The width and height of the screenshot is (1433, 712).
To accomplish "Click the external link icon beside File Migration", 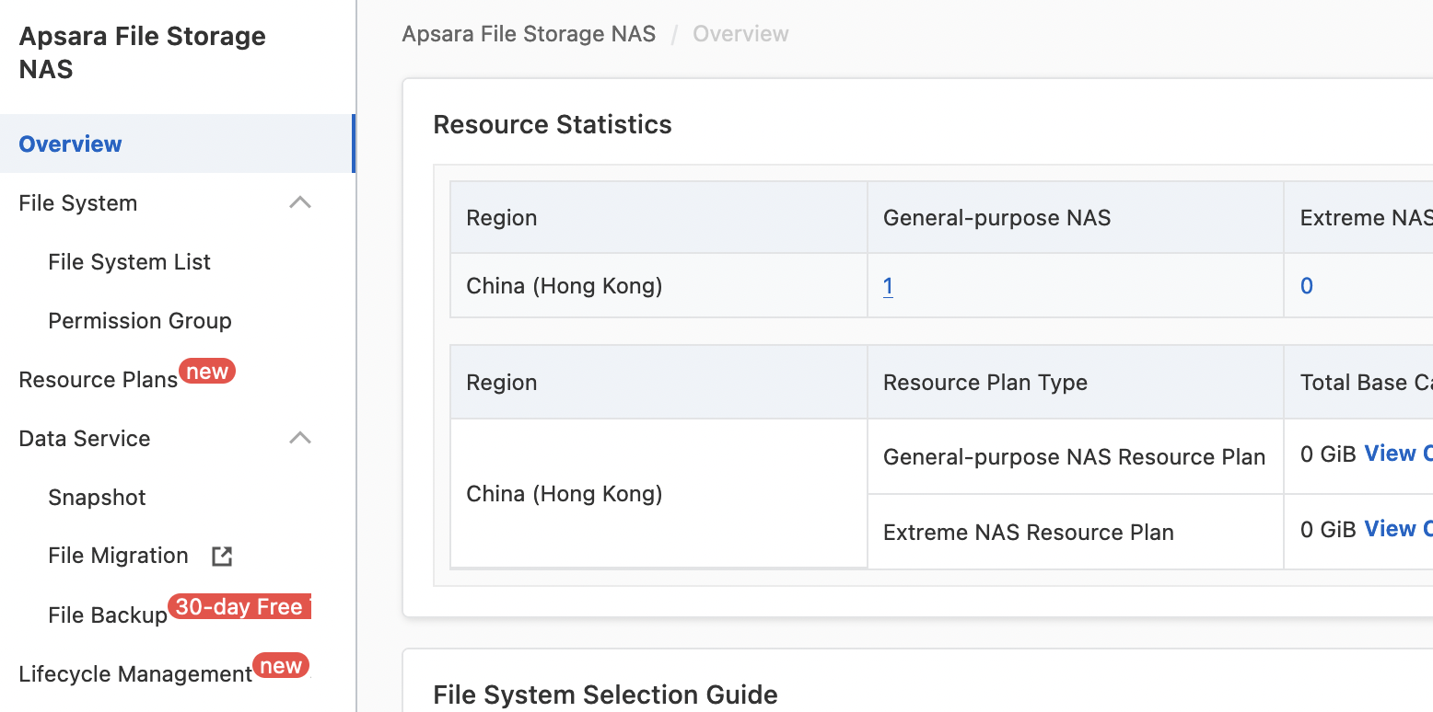I will click(222, 556).
